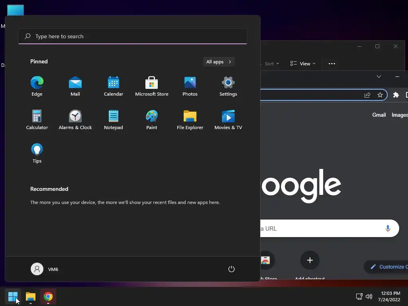Launch the Mail app

[75, 86]
